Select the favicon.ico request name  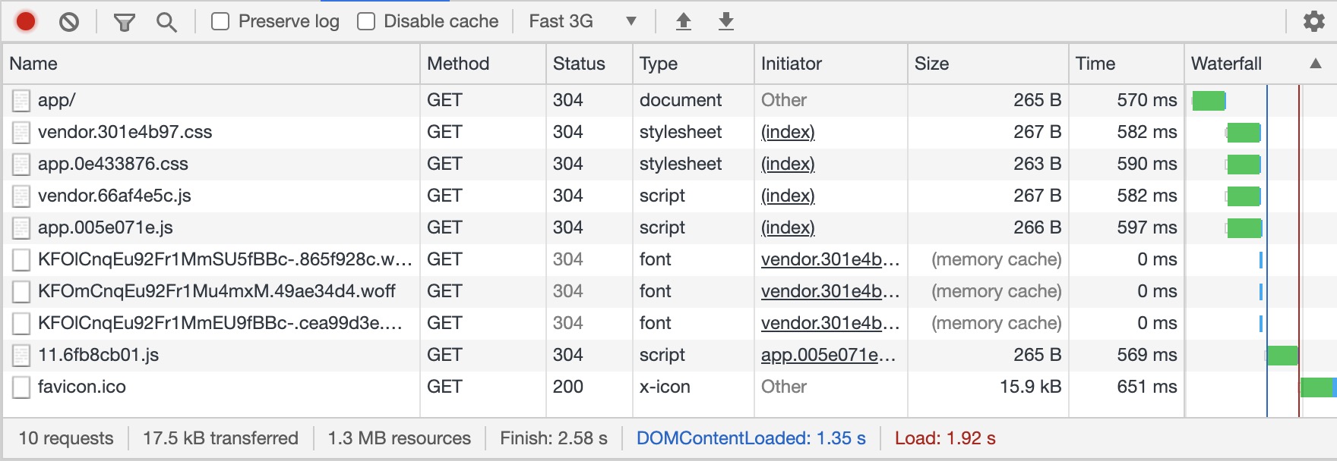tap(82, 387)
